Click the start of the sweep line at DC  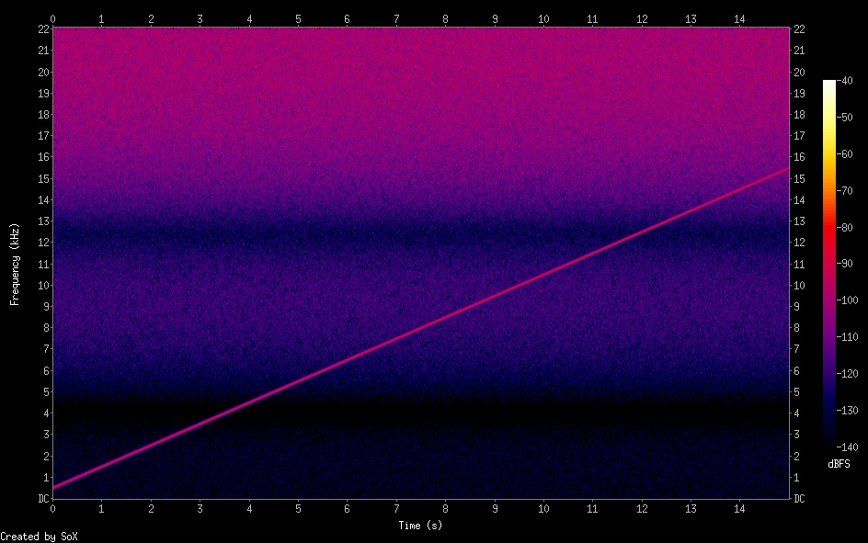point(53,487)
